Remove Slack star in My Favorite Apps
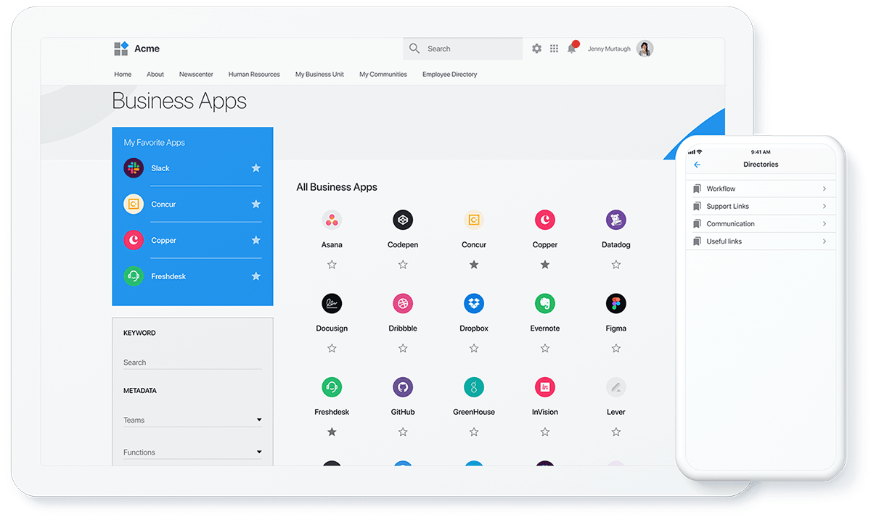Image resolution: width=871 pixels, height=517 pixels. (x=256, y=168)
